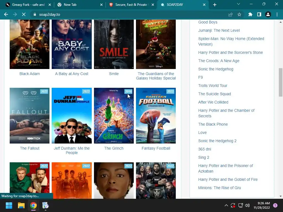This screenshot has width=283, height=212.
Task: Open The Grinch poster thumbnail
Action: [x=114, y=116]
